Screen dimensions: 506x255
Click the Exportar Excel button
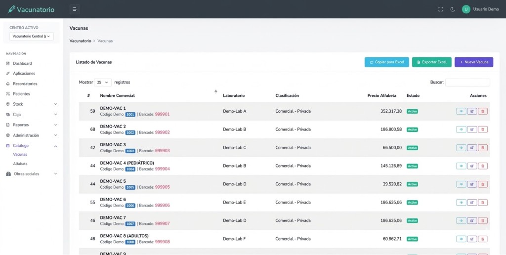[x=431, y=62]
